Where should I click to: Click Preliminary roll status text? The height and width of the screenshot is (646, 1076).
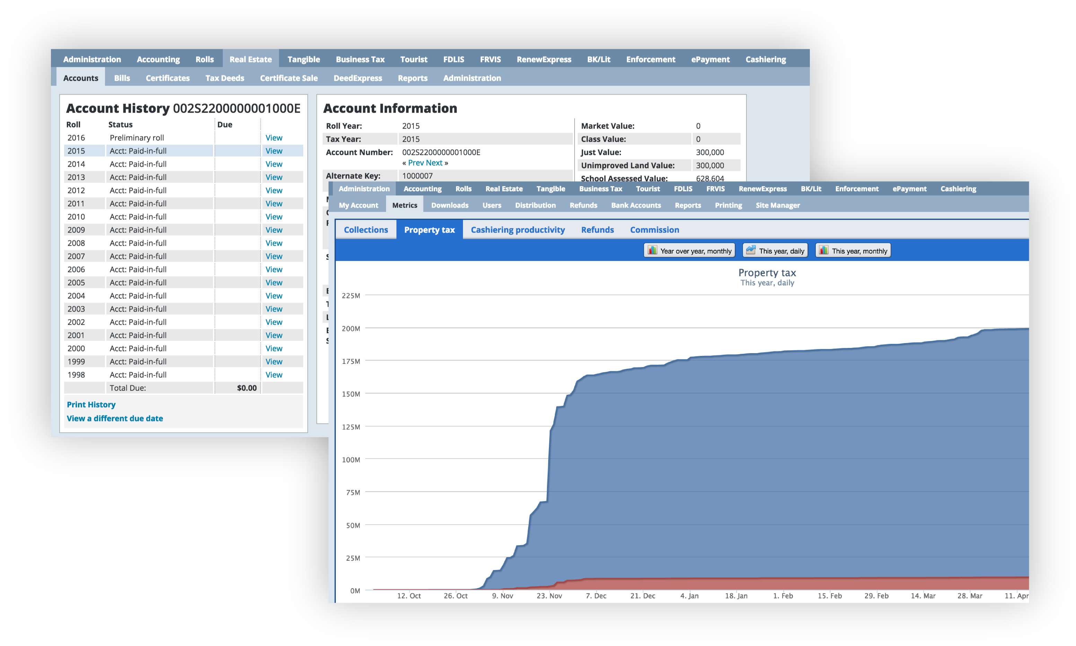137,138
